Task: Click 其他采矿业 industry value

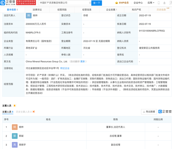Action: [x=31, y=48]
